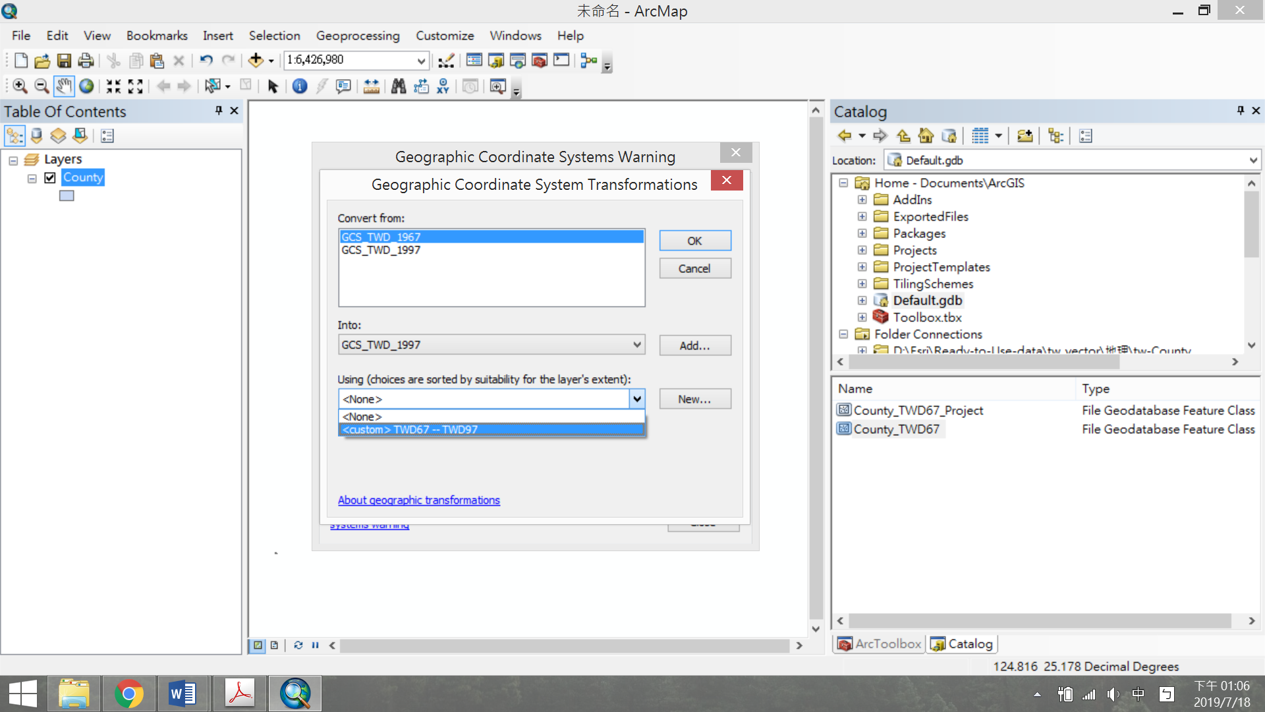Click the Find binoculars icon

point(399,86)
